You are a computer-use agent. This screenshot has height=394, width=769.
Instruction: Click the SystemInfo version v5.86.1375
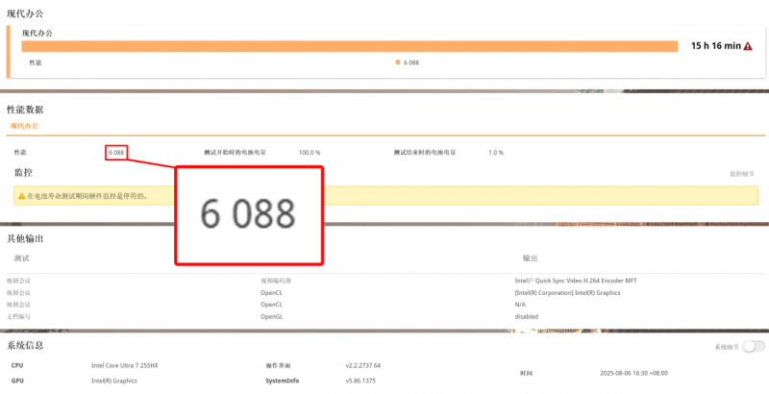[x=362, y=381]
